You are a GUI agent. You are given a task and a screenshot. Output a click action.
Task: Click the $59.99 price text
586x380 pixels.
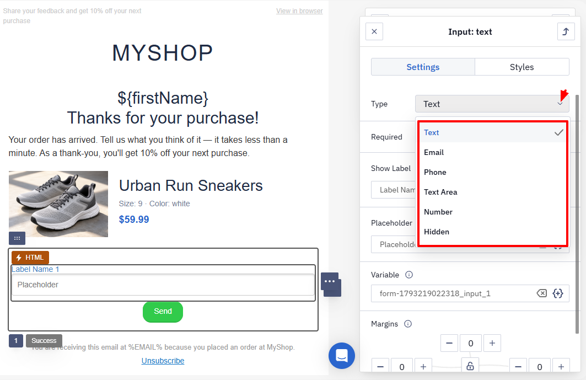coord(134,219)
